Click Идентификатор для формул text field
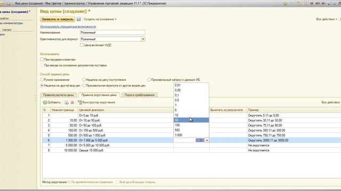This screenshot has height=191, width=341. (110, 39)
